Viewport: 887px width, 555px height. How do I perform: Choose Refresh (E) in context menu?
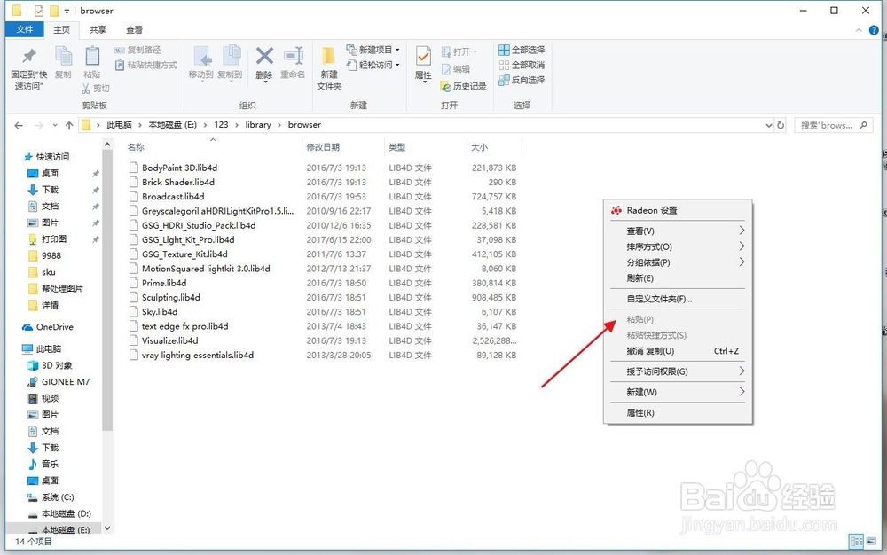click(x=678, y=278)
